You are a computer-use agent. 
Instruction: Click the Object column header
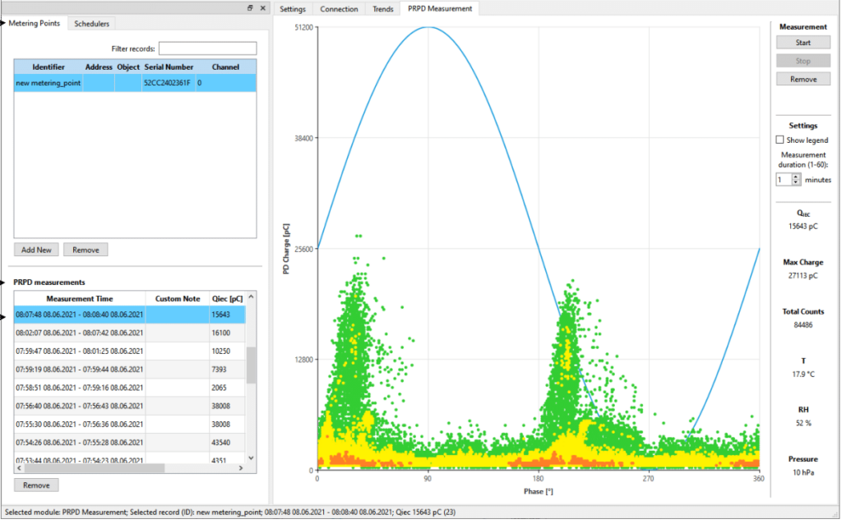[128, 67]
